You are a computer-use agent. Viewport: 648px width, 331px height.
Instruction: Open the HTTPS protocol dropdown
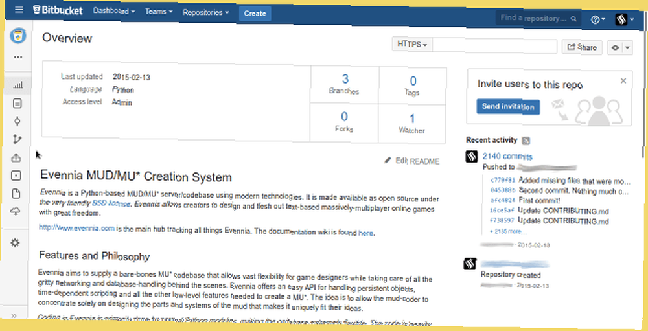(412, 44)
